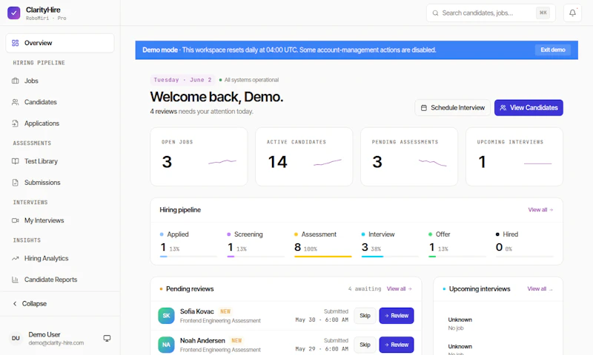This screenshot has height=355, width=593.
Task: Select the Applied pipeline stage
Action: (189, 244)
